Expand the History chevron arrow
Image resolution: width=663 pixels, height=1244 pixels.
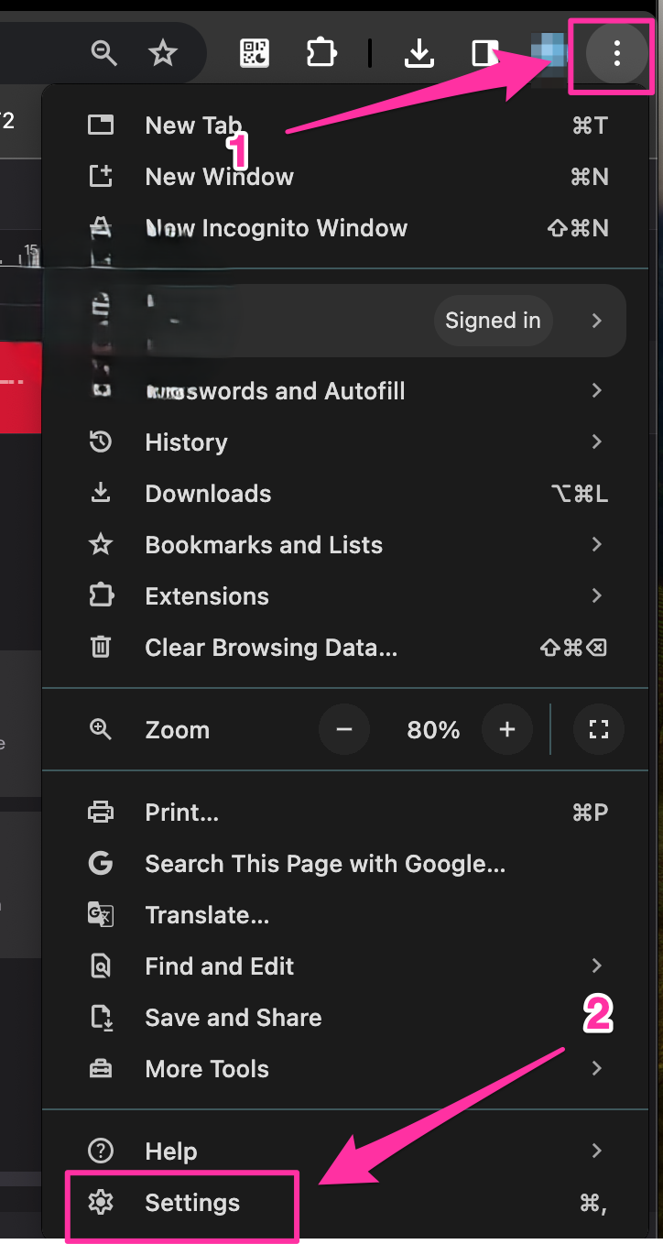click(x=597, y=442)
